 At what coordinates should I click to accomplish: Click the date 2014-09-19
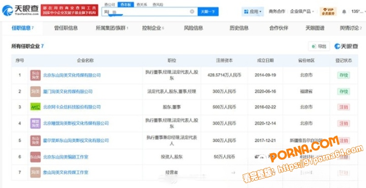(265, 75)
